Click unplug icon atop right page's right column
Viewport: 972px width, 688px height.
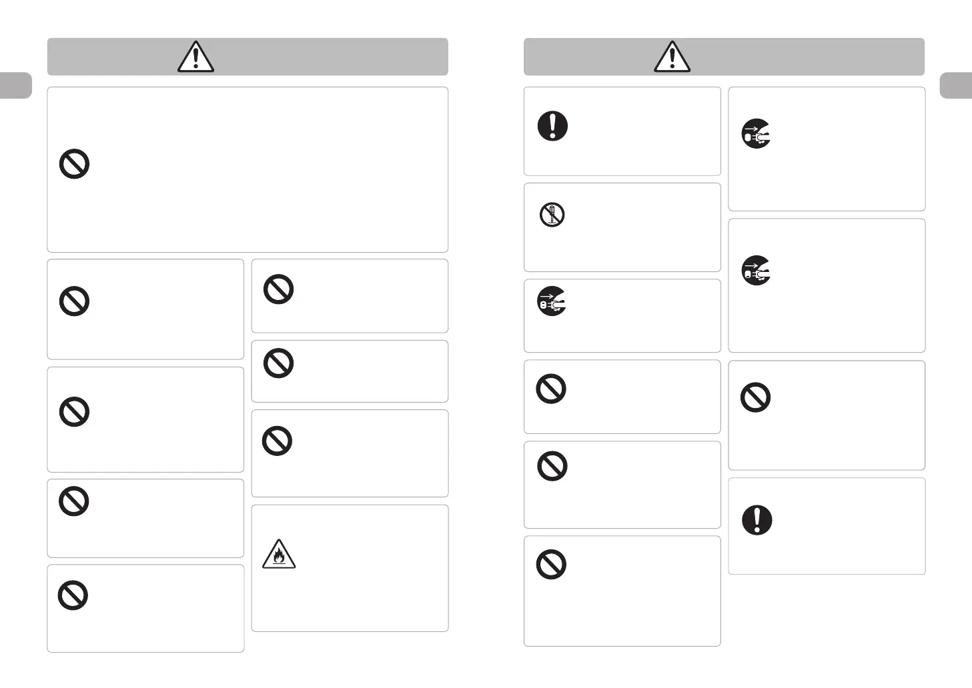(757, 133)
